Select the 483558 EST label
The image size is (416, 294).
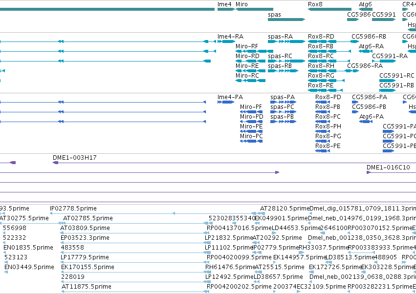72,248
